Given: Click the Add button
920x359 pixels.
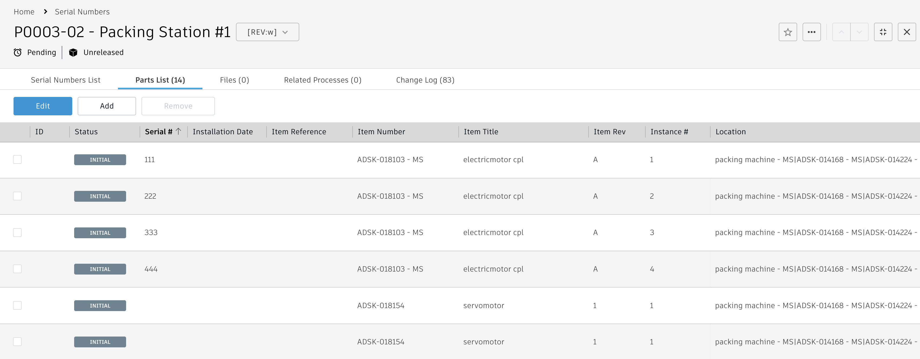Looking at the screenshot, I should coord(107,106).
